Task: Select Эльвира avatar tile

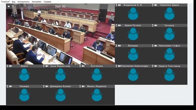Action: (24, 95)
